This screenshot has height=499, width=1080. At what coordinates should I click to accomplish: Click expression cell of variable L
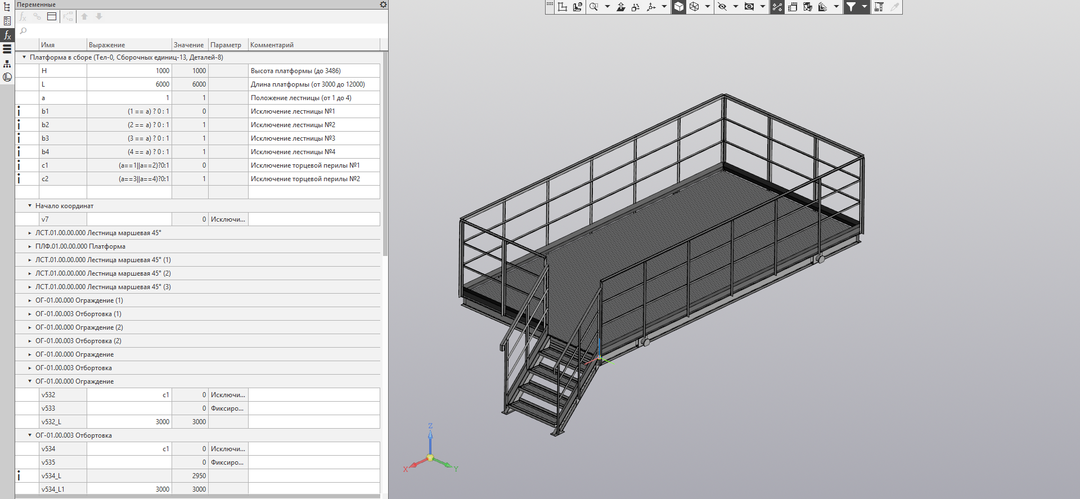tap(129, 84)
